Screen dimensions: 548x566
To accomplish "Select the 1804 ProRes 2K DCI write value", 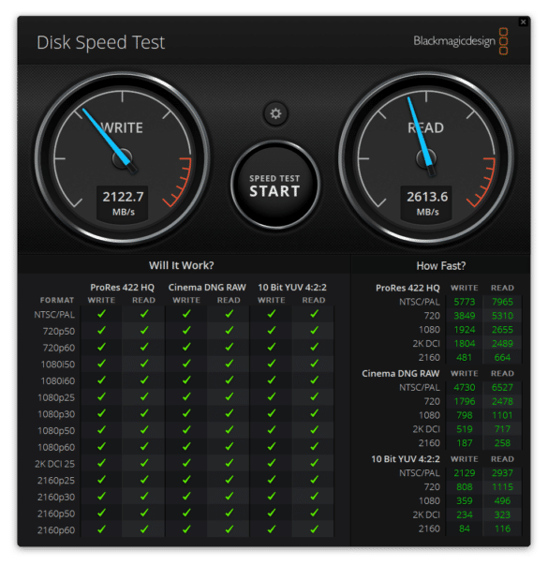I will pos(465,344).
